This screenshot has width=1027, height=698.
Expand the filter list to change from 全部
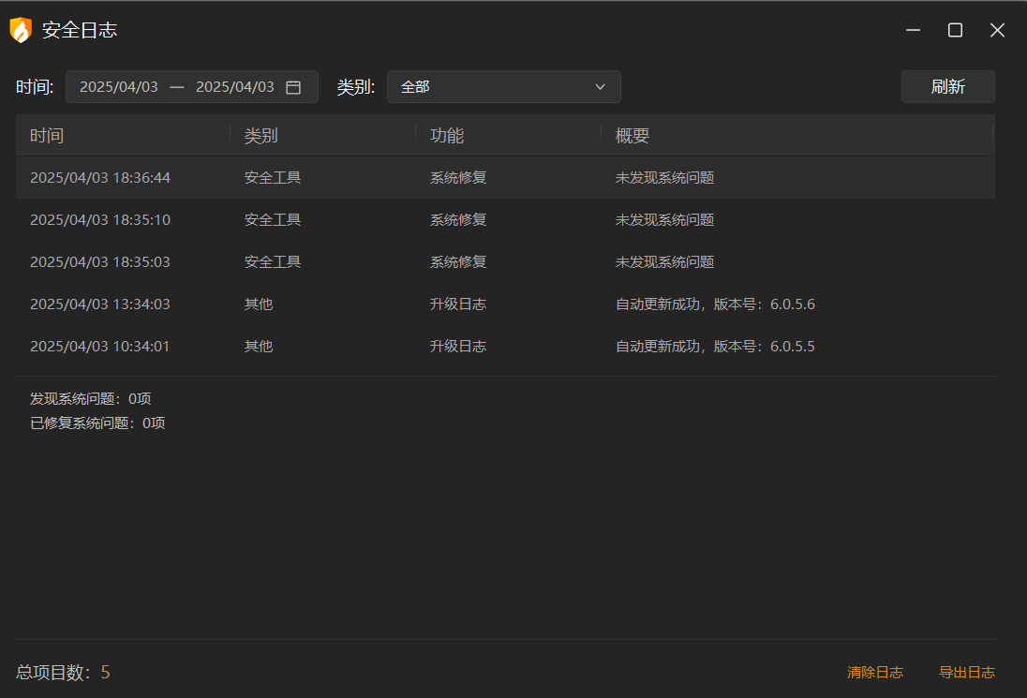pos(504,86)
